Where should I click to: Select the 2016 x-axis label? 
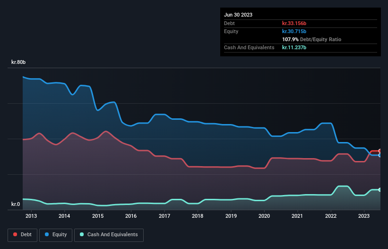click(x=131, y=216)
